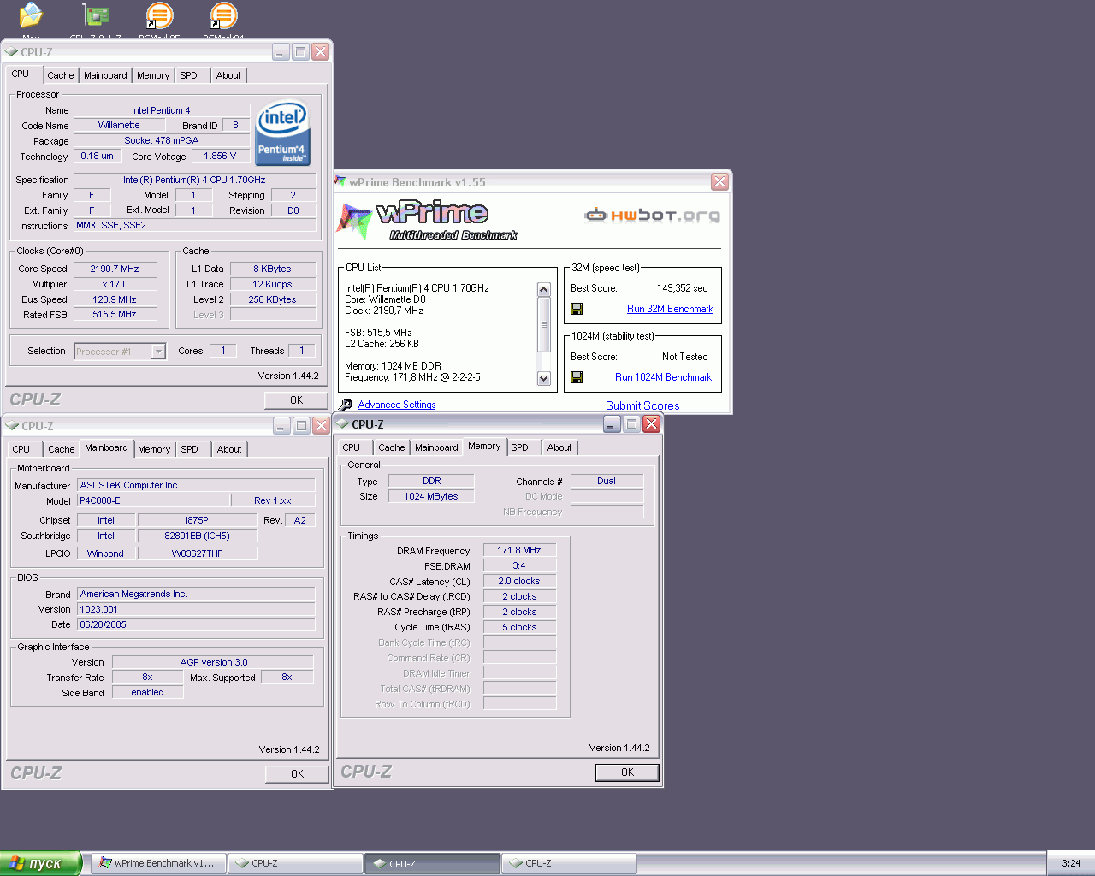
Task: Click the Intel Pentium 4 logo badge
Action: [x=282, y=134]
